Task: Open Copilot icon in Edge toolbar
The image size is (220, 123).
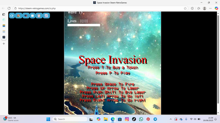Action: pos(216,8)
